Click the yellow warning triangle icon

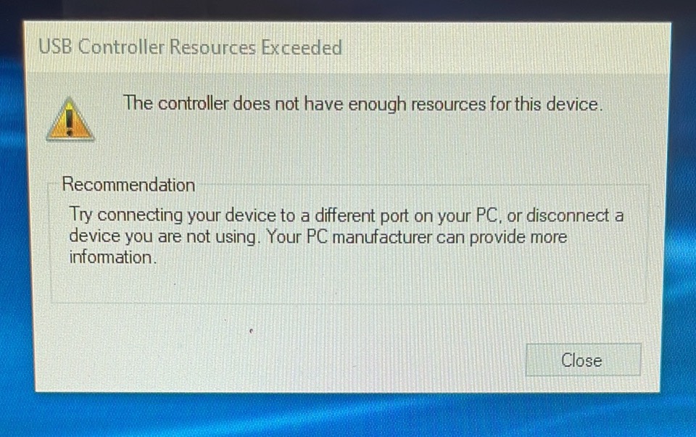70,120
